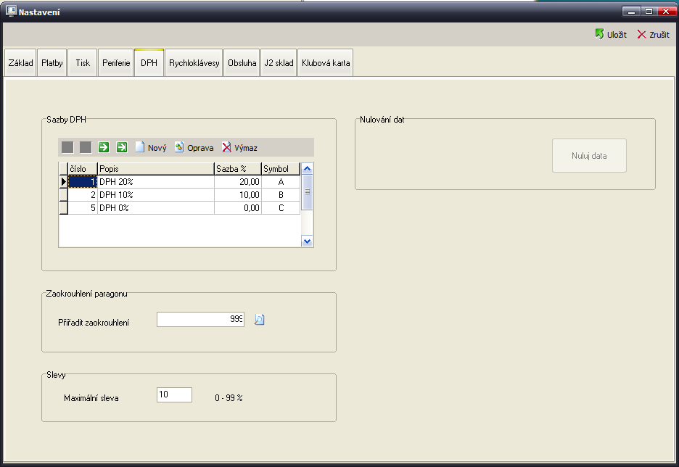The image size is (679, 467).
Task: Edit selected rate with Oprava
Action: click(x=194, y=148)
